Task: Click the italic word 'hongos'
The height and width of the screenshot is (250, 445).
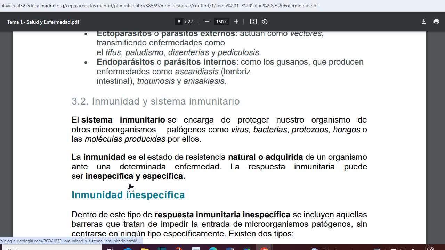Action: 347,130
